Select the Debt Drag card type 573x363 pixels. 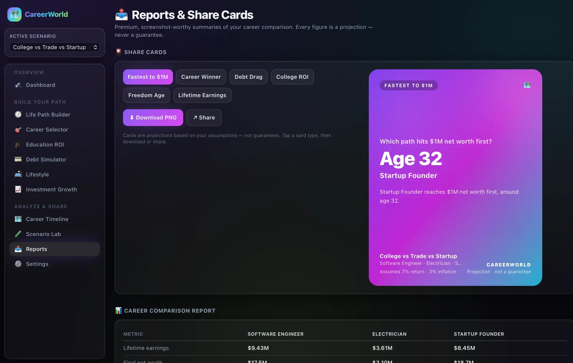248,77
